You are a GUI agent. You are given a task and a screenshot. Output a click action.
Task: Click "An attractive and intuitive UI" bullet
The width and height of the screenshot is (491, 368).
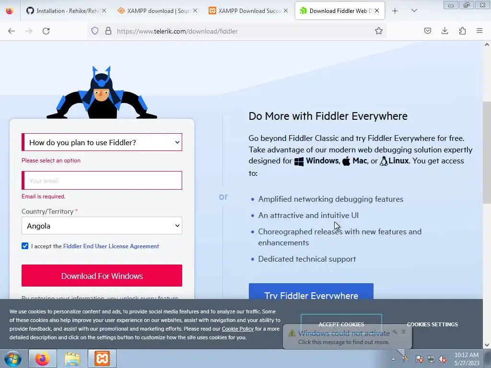tap(308, 215)
